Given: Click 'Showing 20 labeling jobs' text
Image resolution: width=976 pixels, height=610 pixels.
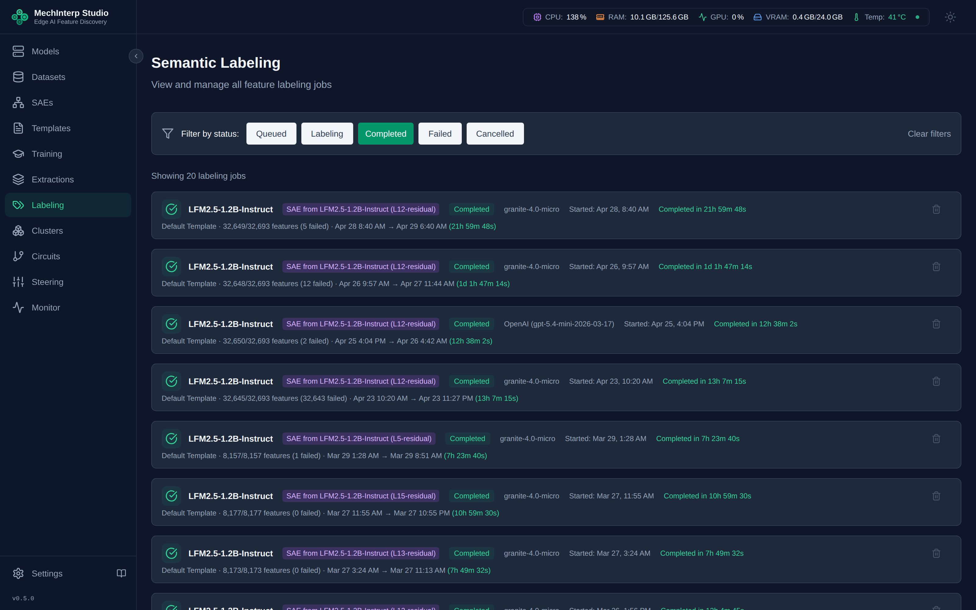Looking at the screenshot, I should click(x=199, y=176).
